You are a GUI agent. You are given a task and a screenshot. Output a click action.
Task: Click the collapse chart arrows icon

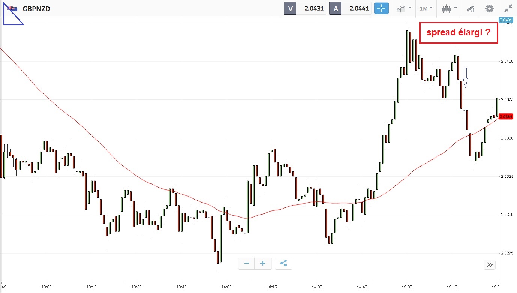508,8
